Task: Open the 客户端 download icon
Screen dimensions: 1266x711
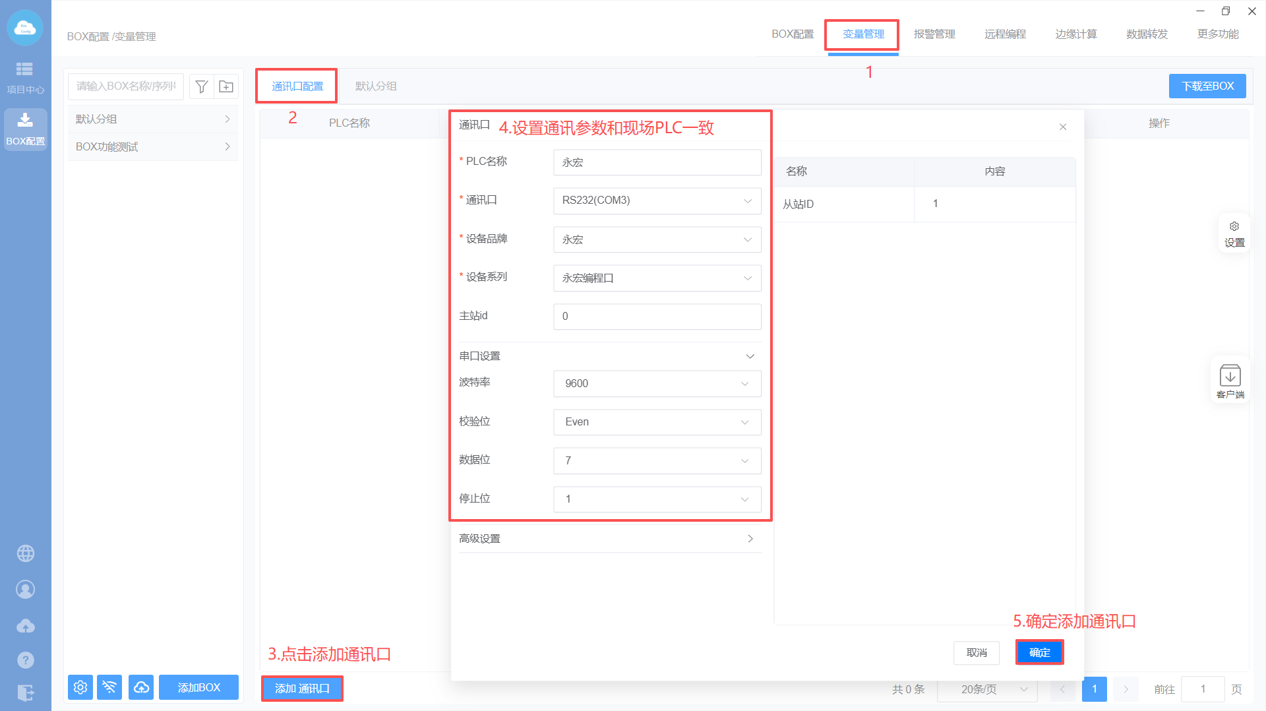Action: (x=1230, y=381)
